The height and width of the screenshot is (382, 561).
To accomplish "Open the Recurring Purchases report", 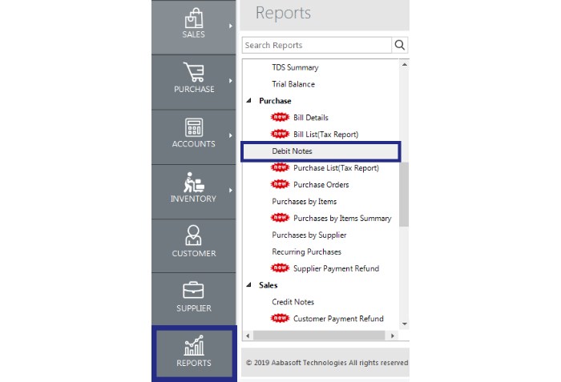I will point(307,251).
